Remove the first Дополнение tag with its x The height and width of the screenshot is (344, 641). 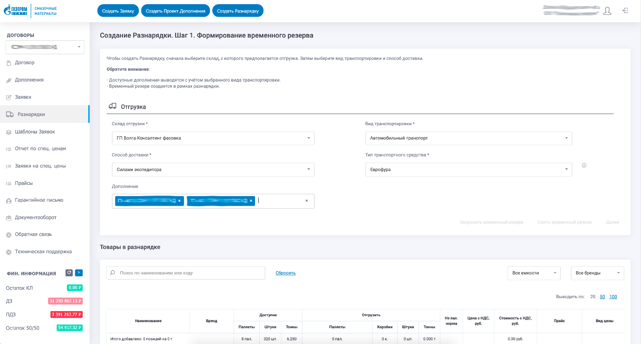click(179, 201)
